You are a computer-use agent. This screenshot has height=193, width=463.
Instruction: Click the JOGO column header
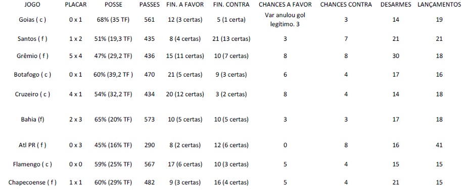tap(32, 5)
